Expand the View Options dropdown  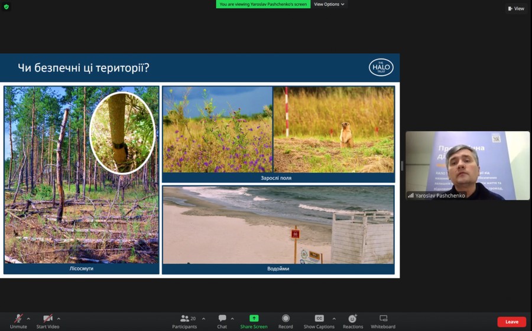[x=329, y=4]
